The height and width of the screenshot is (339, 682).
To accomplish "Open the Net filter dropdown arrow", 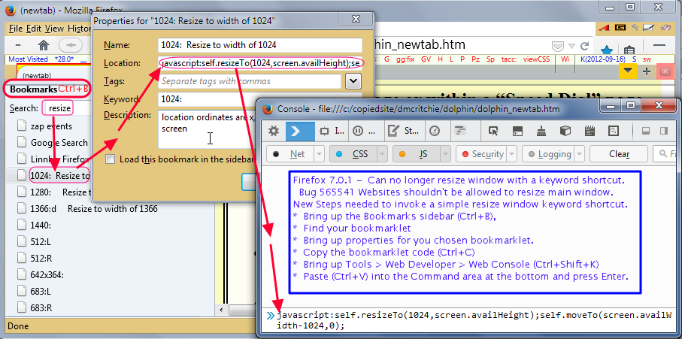I will [x=320, y=154].
